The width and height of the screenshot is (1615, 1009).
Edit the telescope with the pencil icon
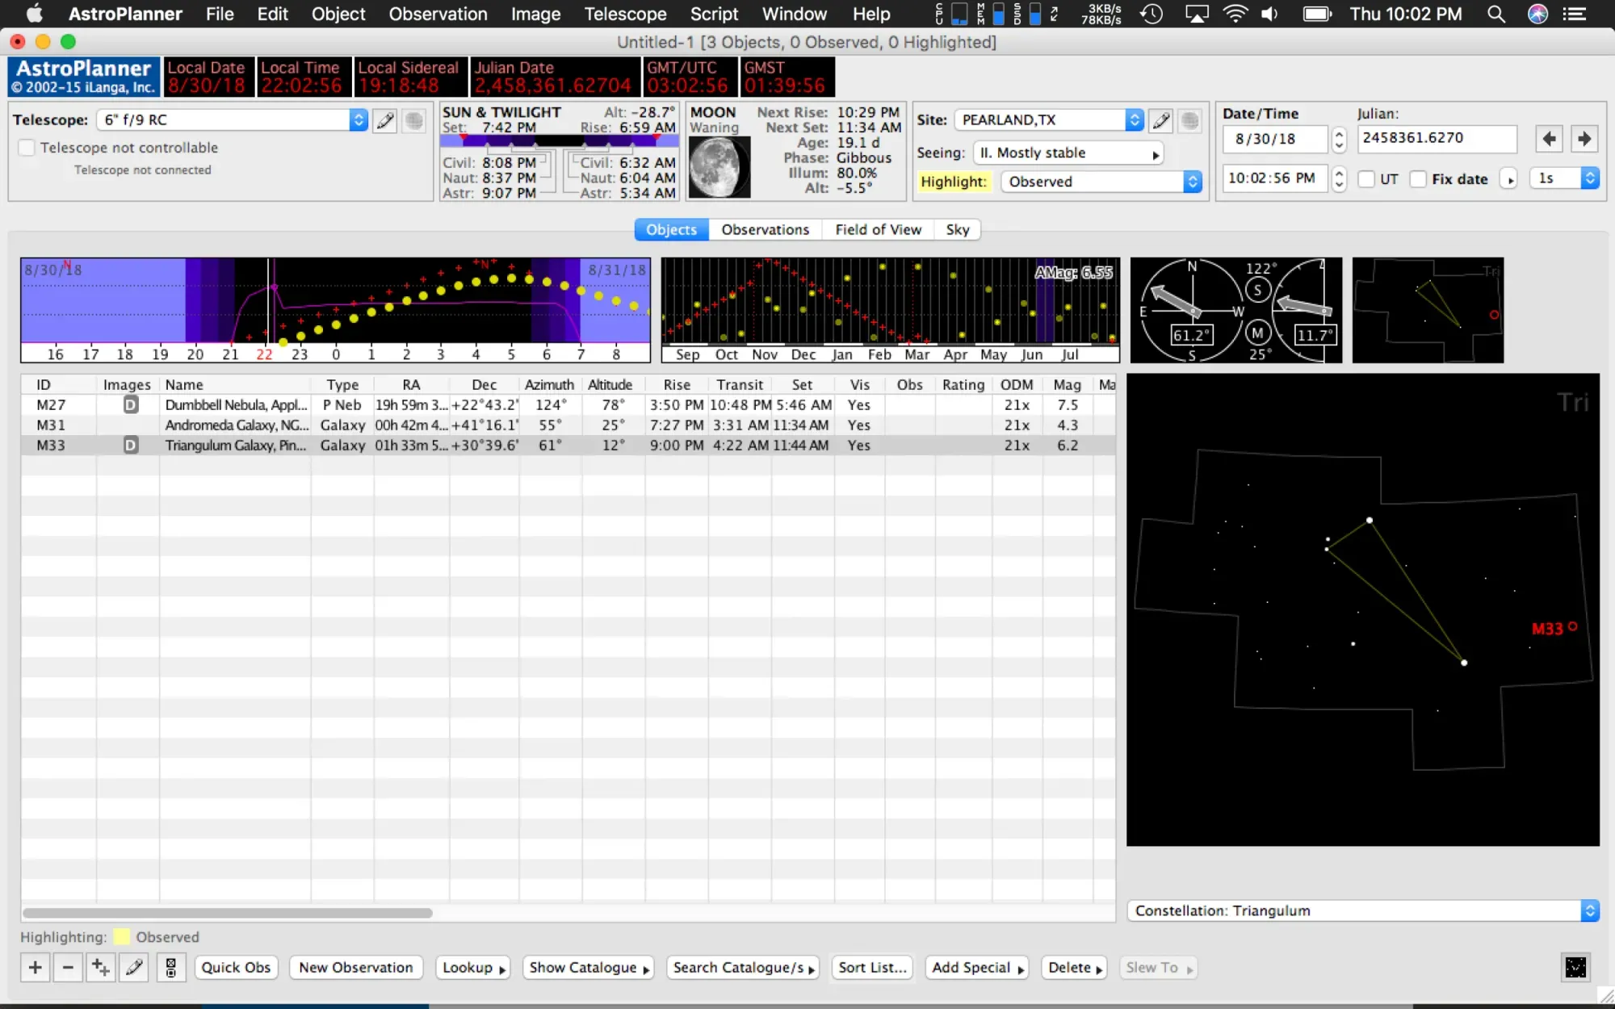385,120
